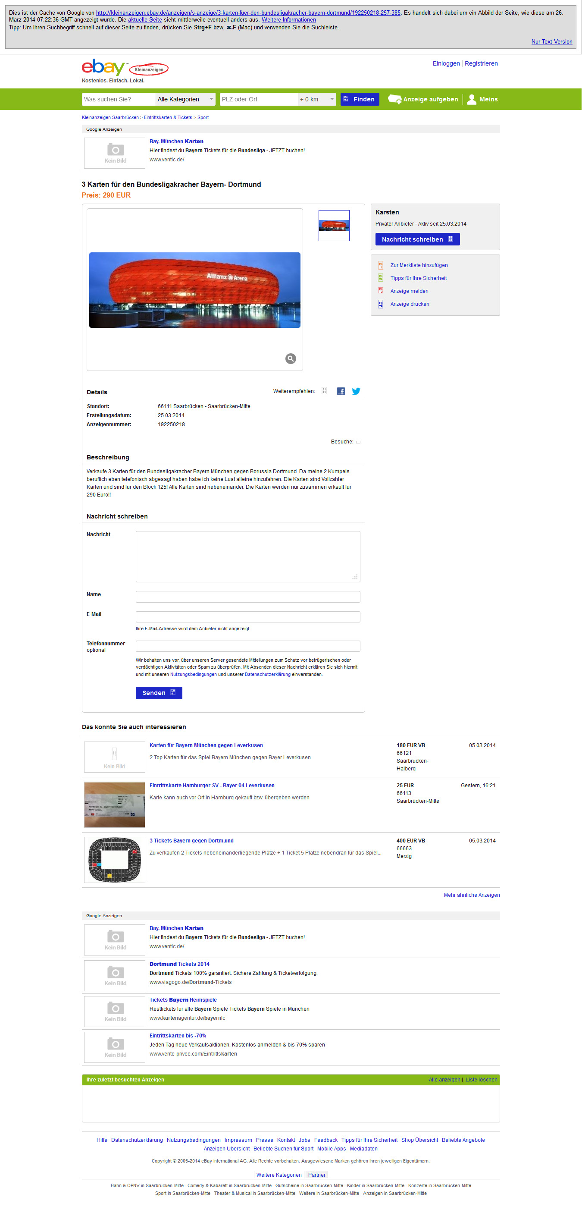Open the Hamburger SV ticket photo thumbnail

(x=115, y=805)
